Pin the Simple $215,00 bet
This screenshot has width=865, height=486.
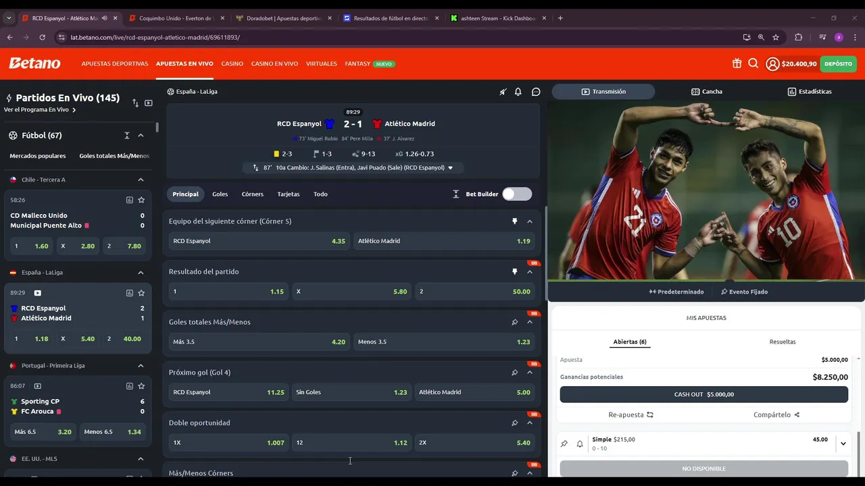pyautogui.click(x=564, y=443)
